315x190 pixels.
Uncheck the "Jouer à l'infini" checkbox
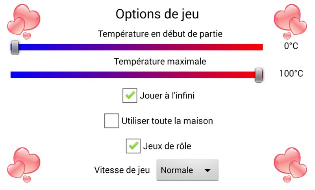click(130, 96)
